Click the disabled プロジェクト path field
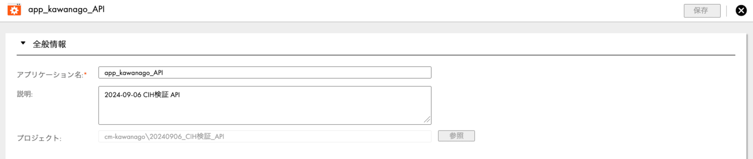This screenshot has height=159, width=753. [265, 136]
